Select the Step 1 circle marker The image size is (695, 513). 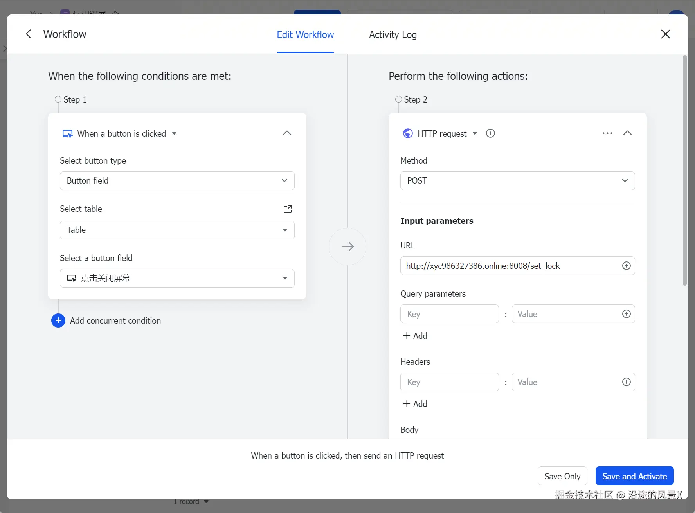(x=58, y=99)
